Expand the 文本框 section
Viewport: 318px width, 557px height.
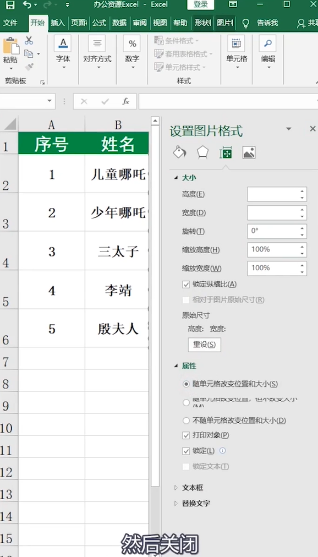[176, 488]
